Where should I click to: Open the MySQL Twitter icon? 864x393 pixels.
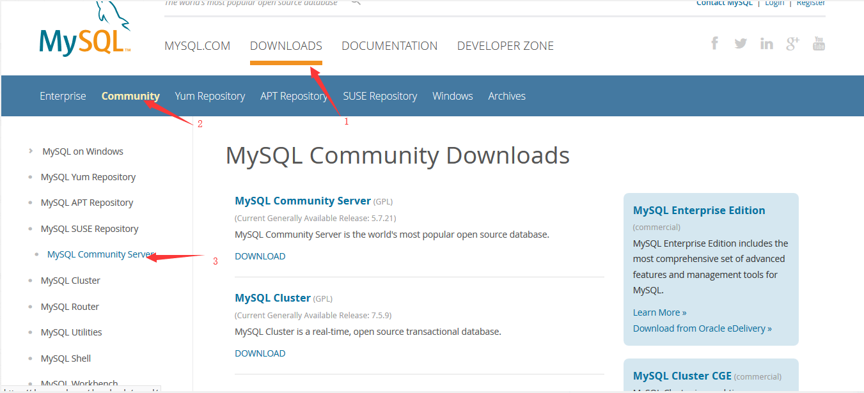click(741, 43)
